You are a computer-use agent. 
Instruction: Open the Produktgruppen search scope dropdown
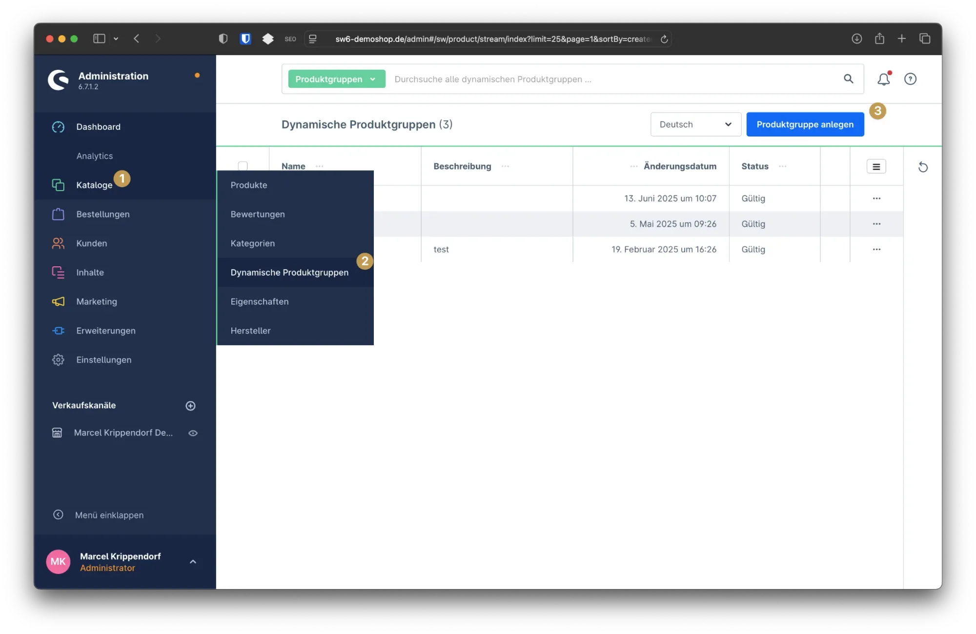pos(336,79)
